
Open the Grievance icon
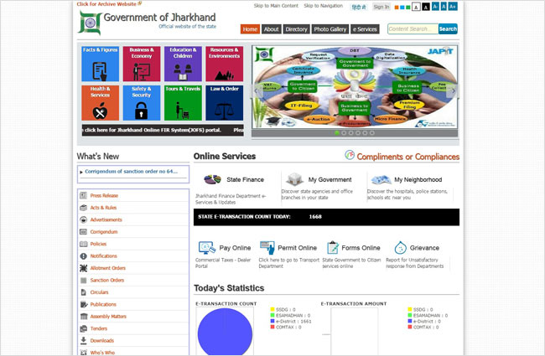pos(400,248)
